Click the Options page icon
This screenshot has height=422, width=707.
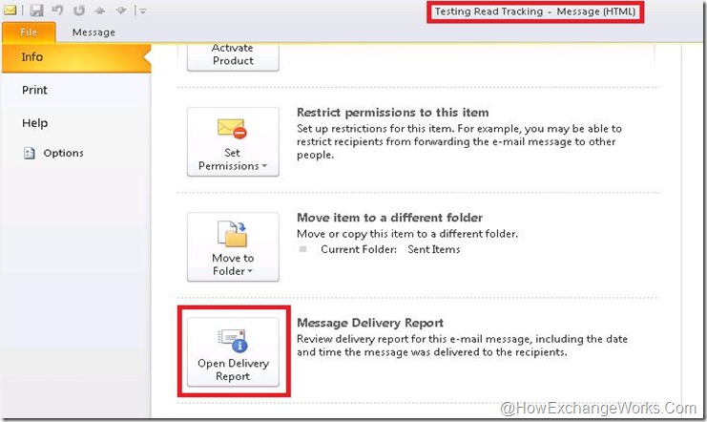29,153
